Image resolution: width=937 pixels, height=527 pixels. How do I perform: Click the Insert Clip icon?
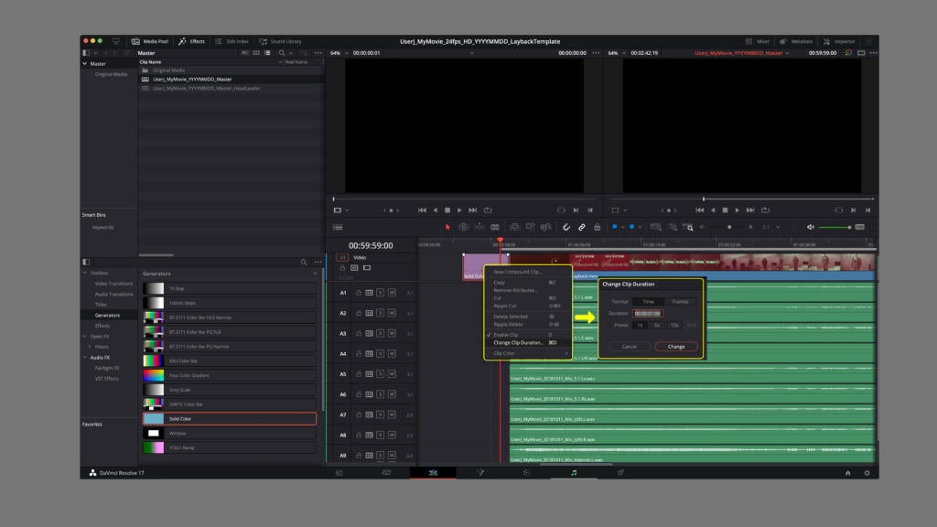[514, 227]
